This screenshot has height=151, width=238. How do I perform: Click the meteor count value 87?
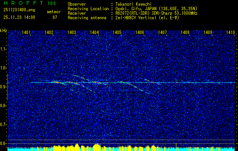point(55,17)
